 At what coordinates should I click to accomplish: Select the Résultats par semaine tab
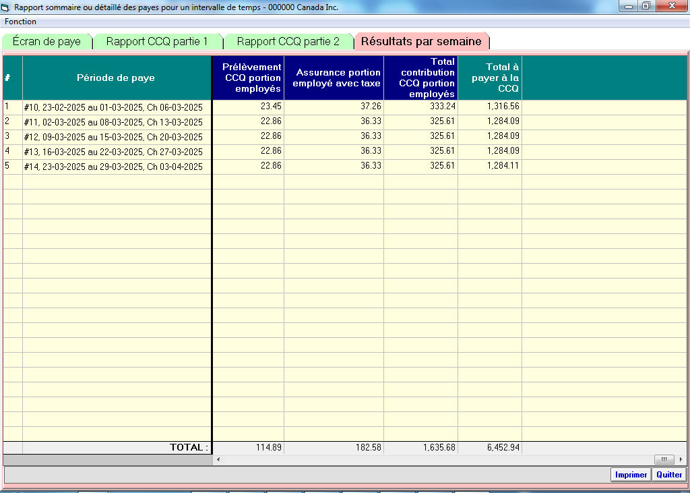(x=421, y=42)
